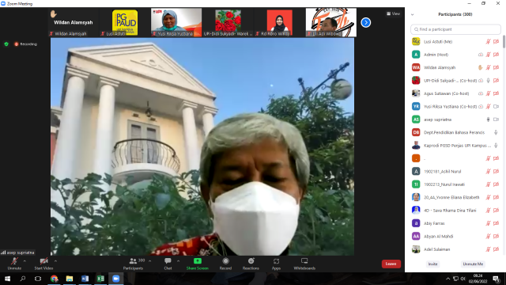Select 4D - Sava Rhama Dina Tifani participant

455,211
